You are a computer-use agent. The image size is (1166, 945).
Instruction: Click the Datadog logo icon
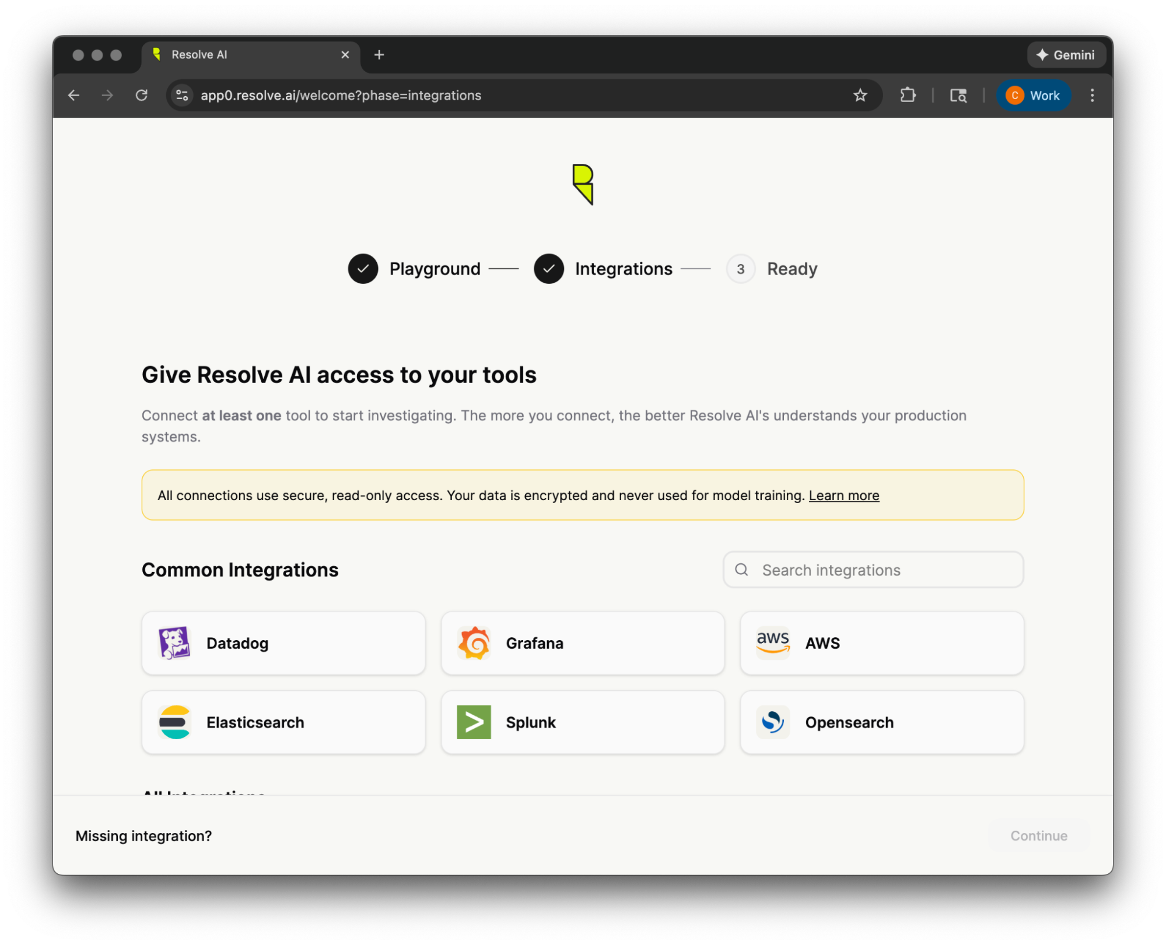point(174,643)
